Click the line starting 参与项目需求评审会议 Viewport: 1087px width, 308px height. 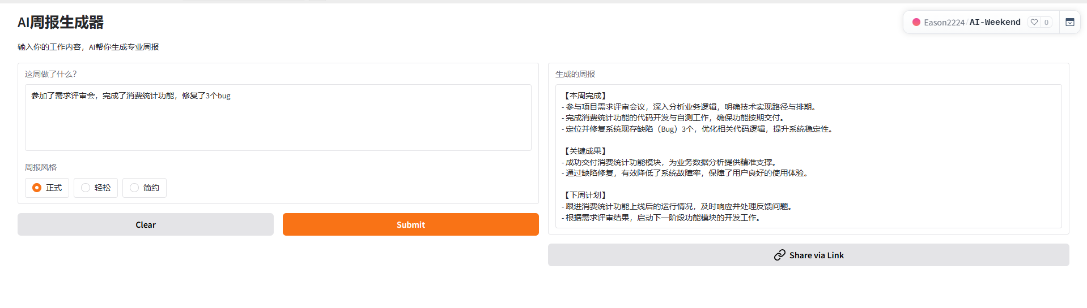click(x=691, y=107)
